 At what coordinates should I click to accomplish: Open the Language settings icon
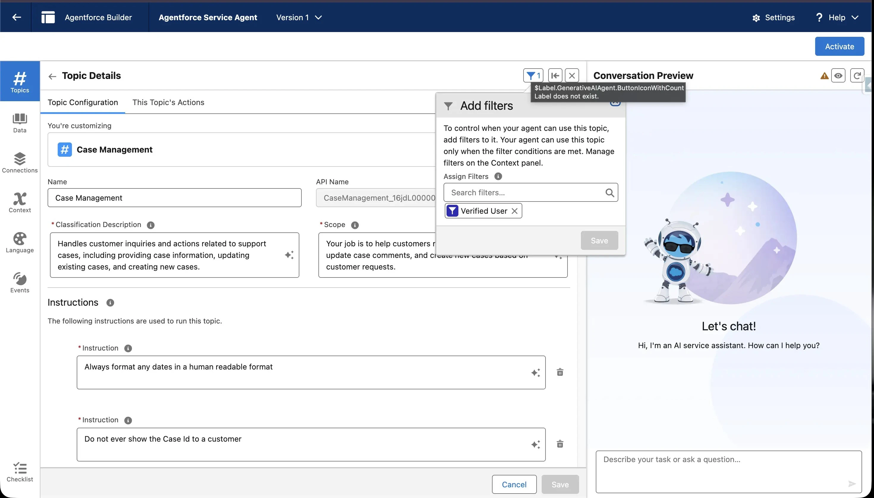coord(20,243)
